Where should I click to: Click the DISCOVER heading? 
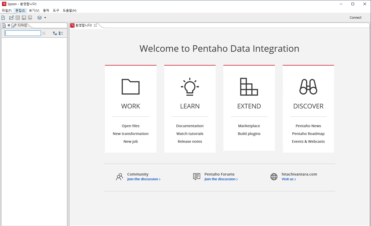pos(308,106)
